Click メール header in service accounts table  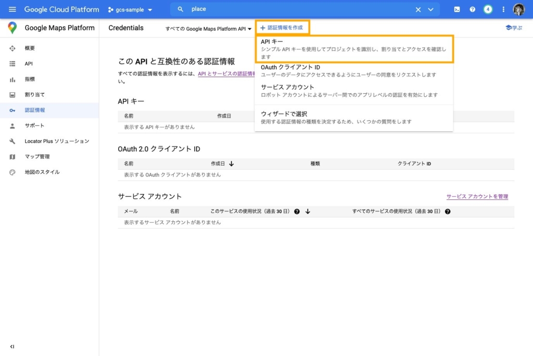[x=131, y=211]
